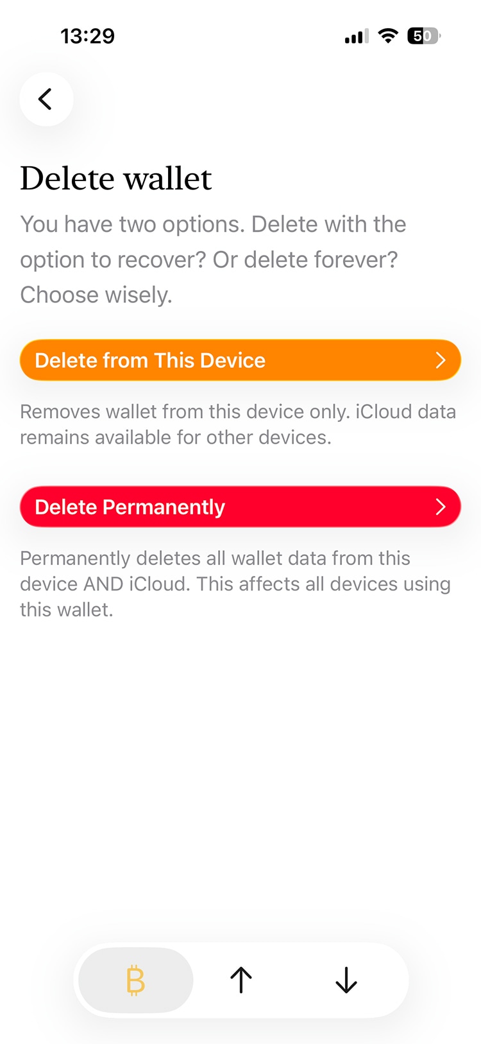Click the Wi-Fi status icon
Screen dimensions: 481x1044
click(x=388, y=36)
